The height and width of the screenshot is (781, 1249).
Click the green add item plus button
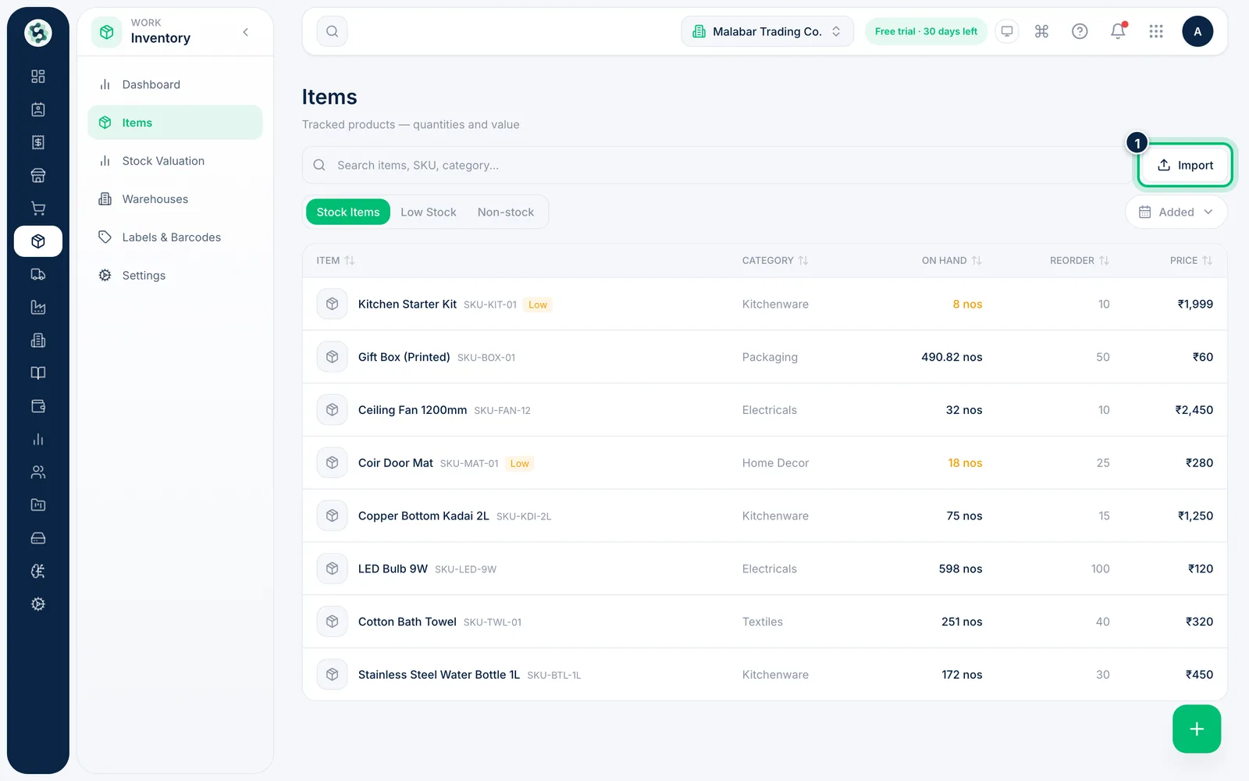(x=1197, y=729)
